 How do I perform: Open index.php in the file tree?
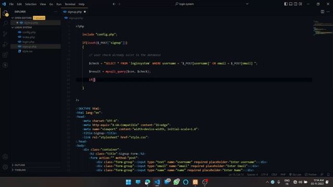coord(35,37)
